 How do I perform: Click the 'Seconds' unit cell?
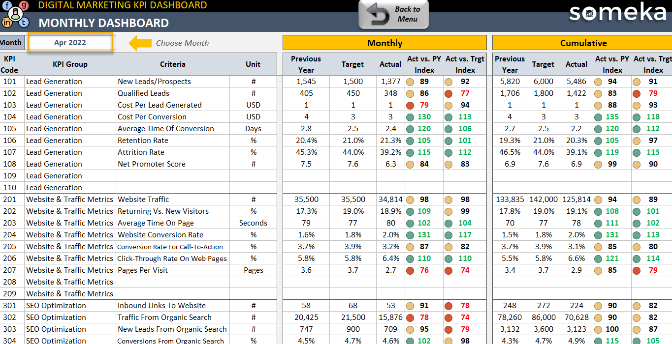coord(253,223)
